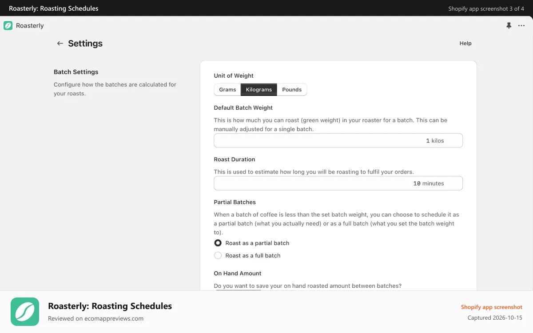Pin the Roasterly app
Image resolution: width=533 pixels, height=333 pixels.
point(509,26)
